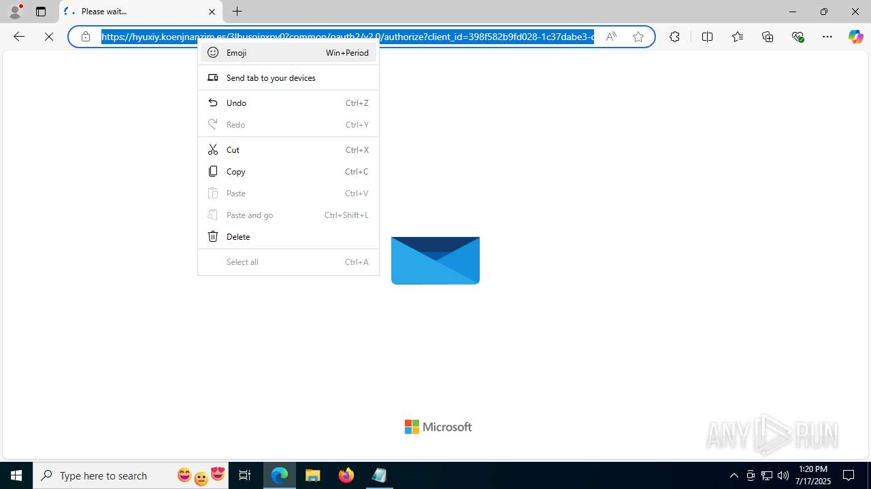The image size is (871, 489).
Task: Choose Undo in context menu
Action: 289,103
